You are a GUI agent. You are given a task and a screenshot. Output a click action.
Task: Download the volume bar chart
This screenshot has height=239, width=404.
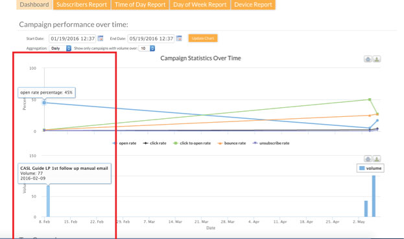pos(377,159)
